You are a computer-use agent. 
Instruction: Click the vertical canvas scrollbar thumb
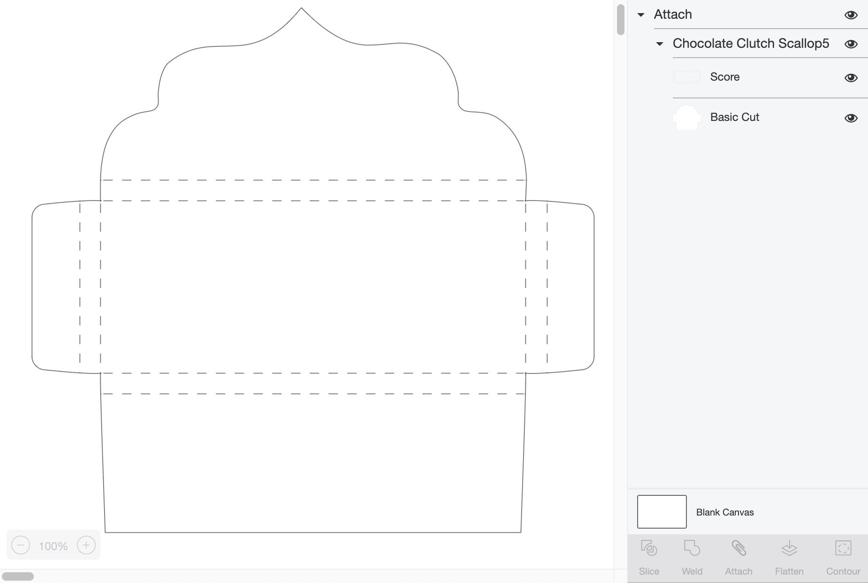pos(621,19)
